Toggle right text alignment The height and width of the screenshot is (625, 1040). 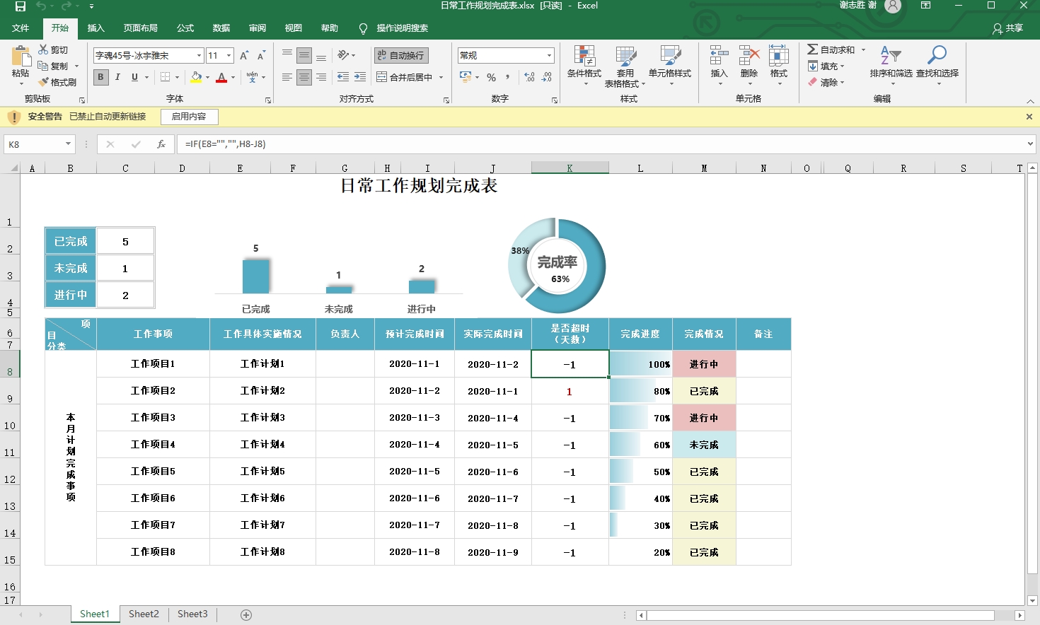click(x=321, y=77)
